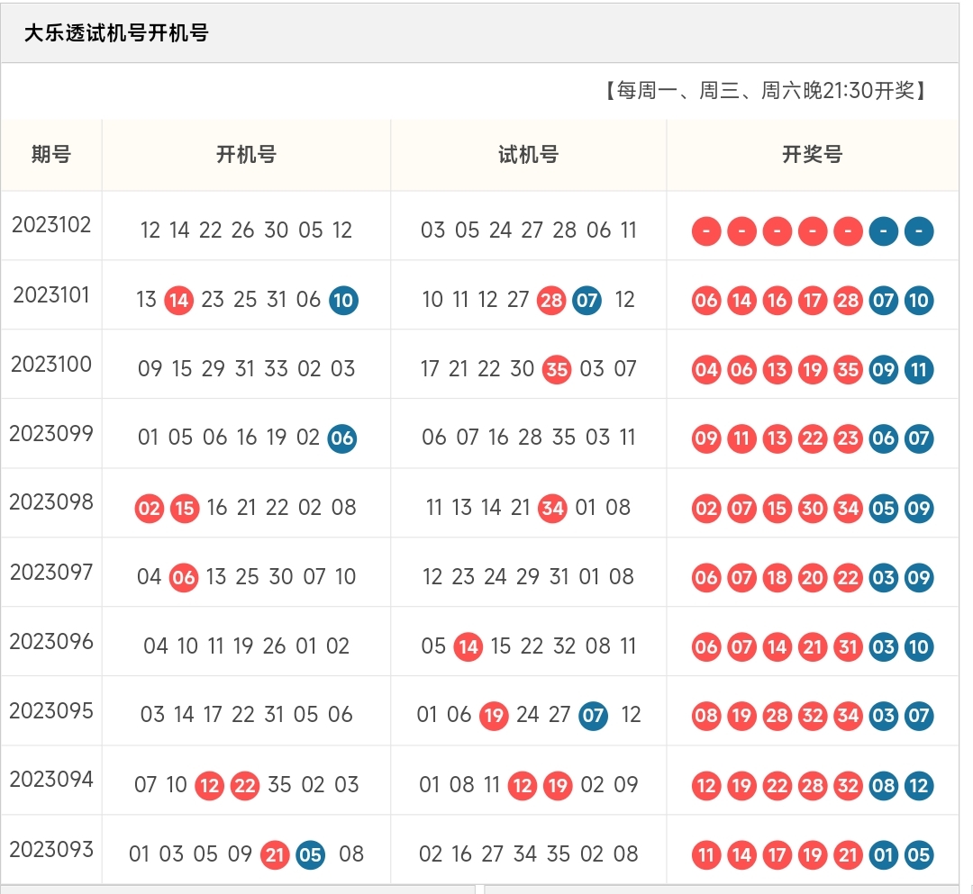Click red ball 19 in 2023095 试机号
This screenshot has height=894, width=973.
point(494,716)
